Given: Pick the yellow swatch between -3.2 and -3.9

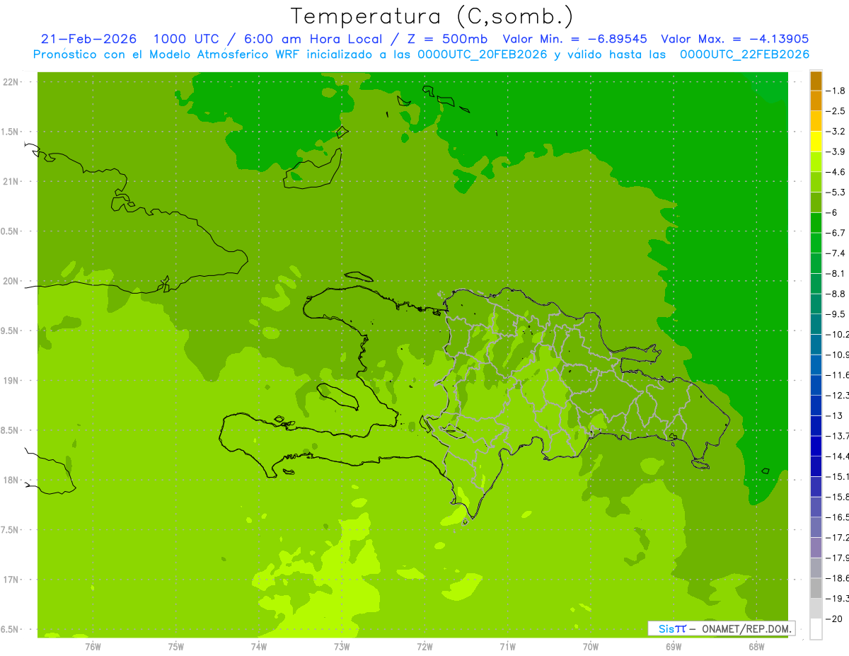Looking at the screenshot, I should tap(816, 142).
